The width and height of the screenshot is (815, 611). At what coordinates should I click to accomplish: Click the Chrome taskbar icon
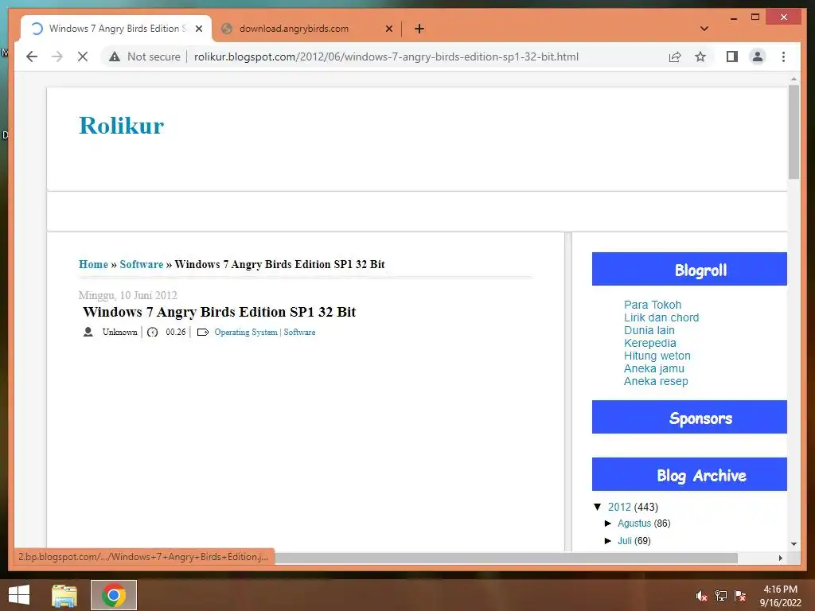[114, 595]
